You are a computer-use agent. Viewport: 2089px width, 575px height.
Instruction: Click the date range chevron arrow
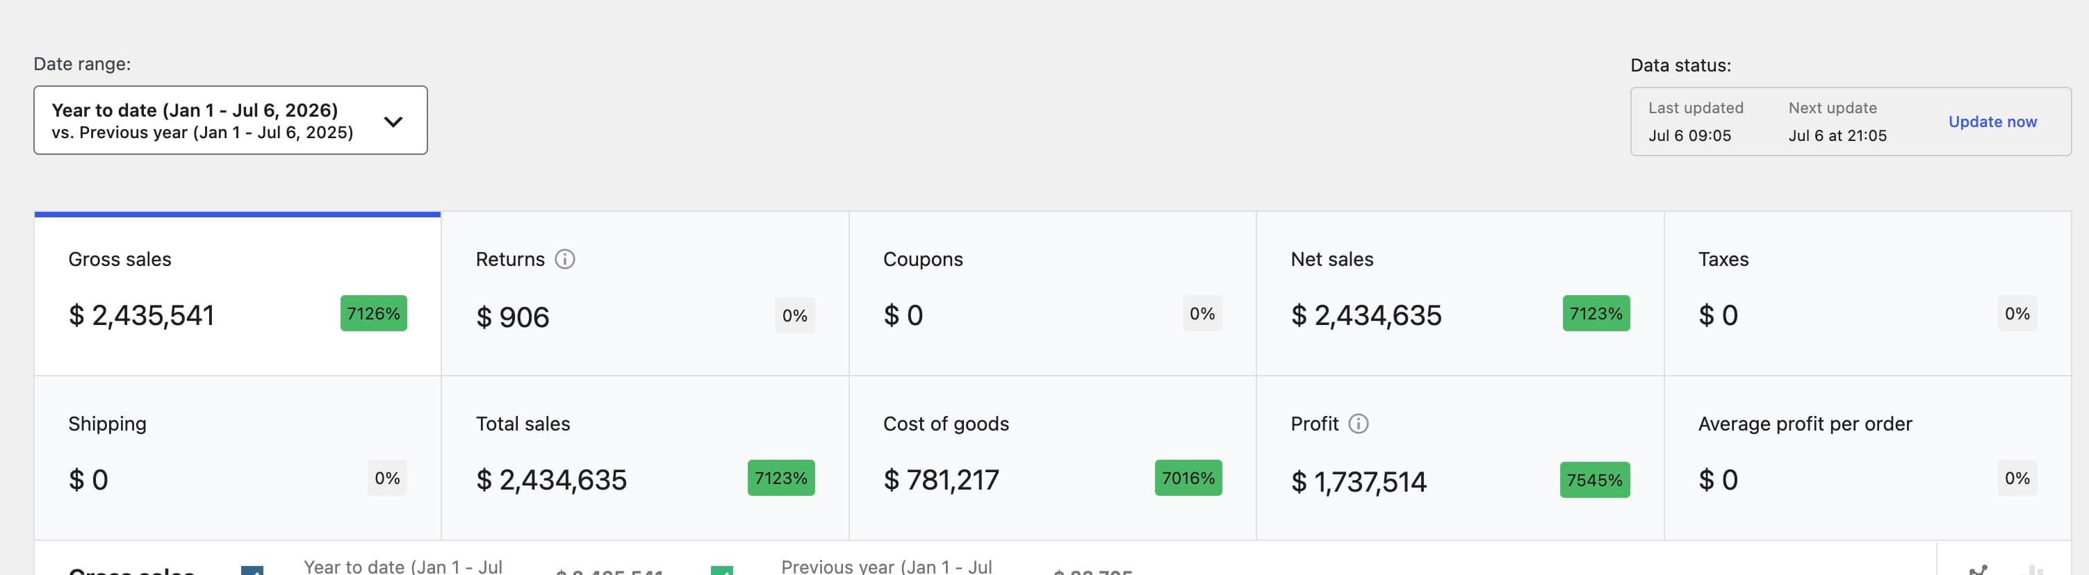click(393, 122)
